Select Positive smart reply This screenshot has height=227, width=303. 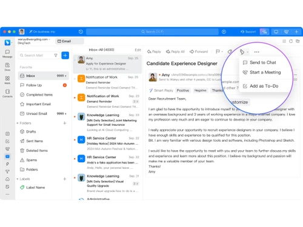(183, 90)
